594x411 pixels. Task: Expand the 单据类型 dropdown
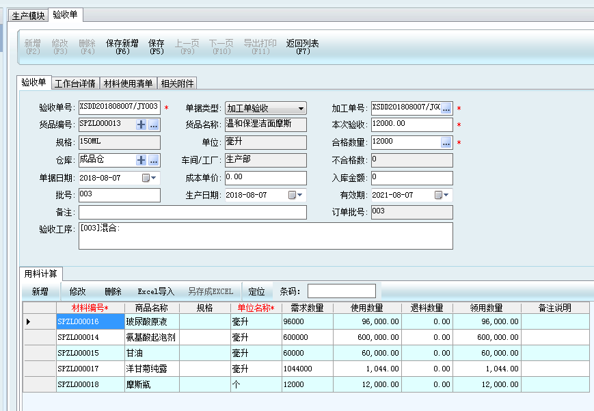coord(301,109)
